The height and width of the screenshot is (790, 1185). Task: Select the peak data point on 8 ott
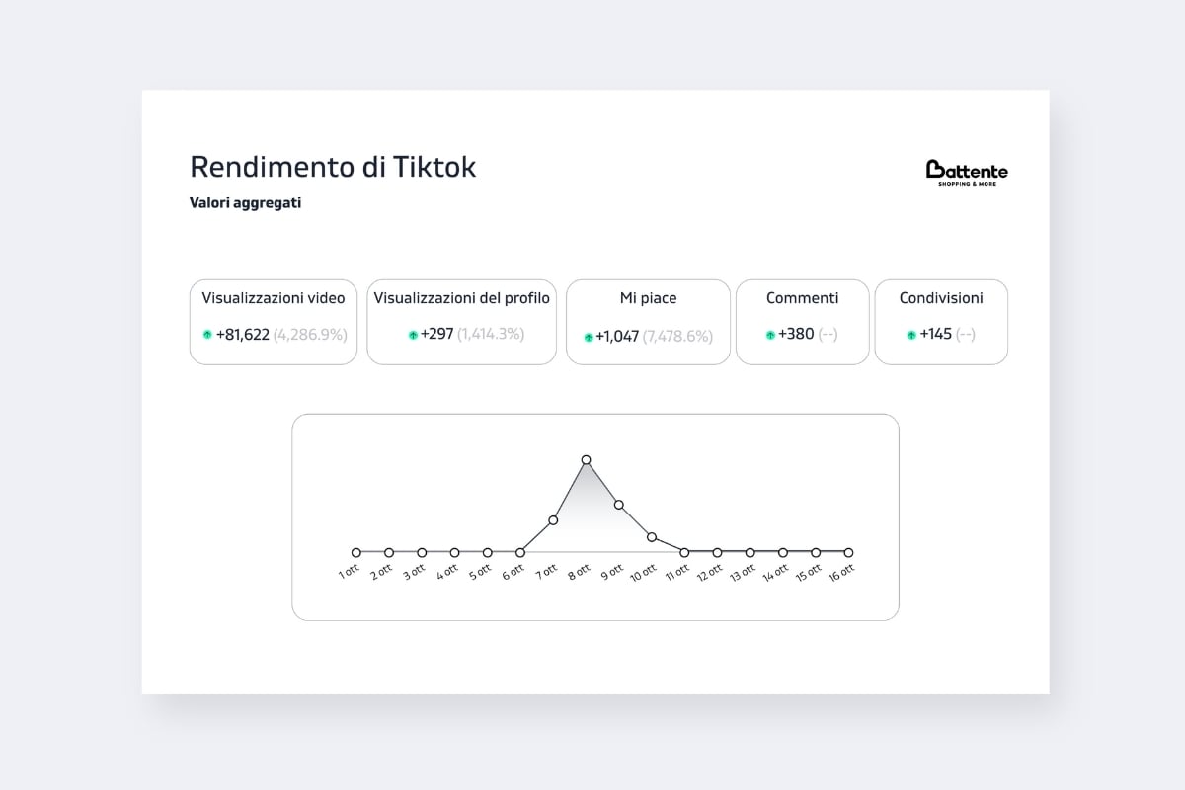coord(586,460)
